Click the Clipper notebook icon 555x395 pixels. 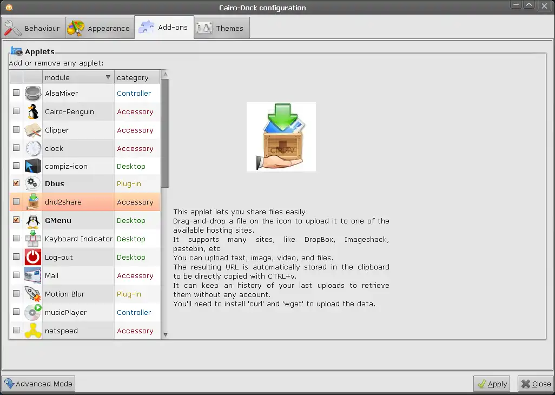click(x=33, y=130)
